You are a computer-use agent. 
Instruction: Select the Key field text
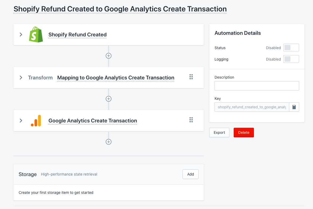click(252, 107)
